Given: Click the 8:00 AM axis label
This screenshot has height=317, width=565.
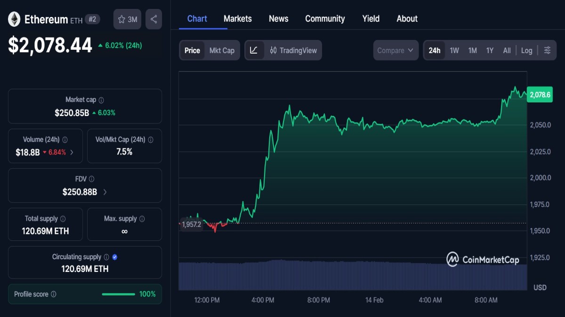Looking at the screenshot, I should coord(486,300).
